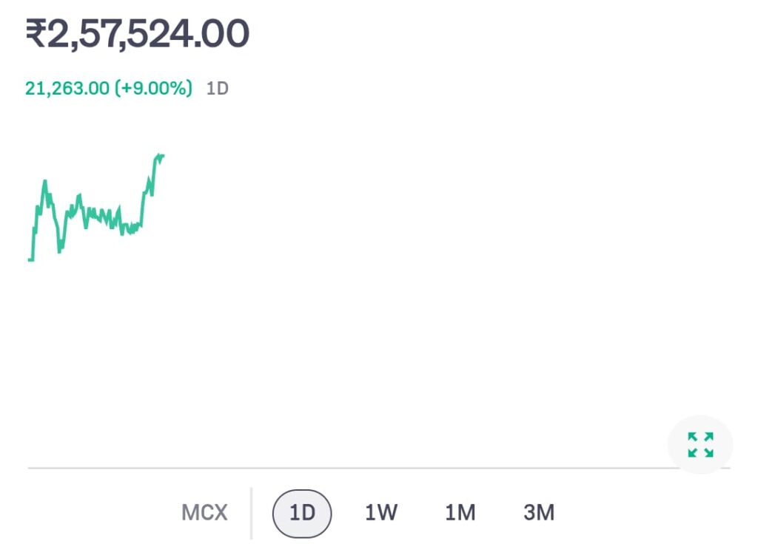Click the vertical divider next to MCX
758x544 pixels.
click(x=251, y=513)
